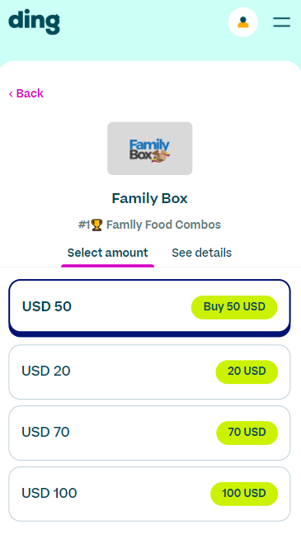Open the hamburger navigation menu

click(281, 22)
